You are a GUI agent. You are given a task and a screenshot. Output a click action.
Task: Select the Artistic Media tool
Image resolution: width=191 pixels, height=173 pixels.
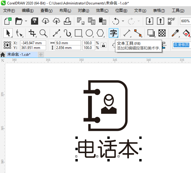(67, 33)
